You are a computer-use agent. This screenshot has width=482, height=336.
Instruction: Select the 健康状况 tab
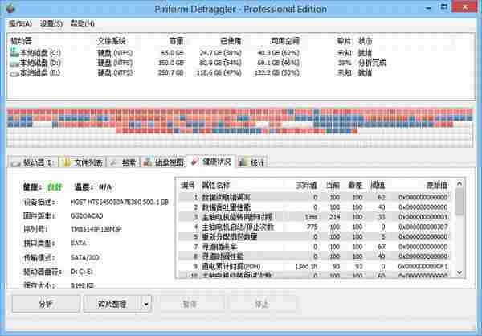pos(211,162)
